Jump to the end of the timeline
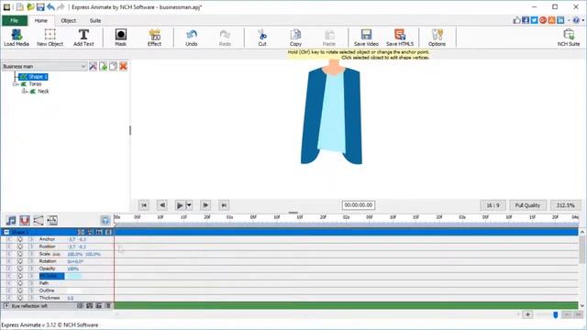The height and width of the screenshot is (330, 587). (224, 205)
